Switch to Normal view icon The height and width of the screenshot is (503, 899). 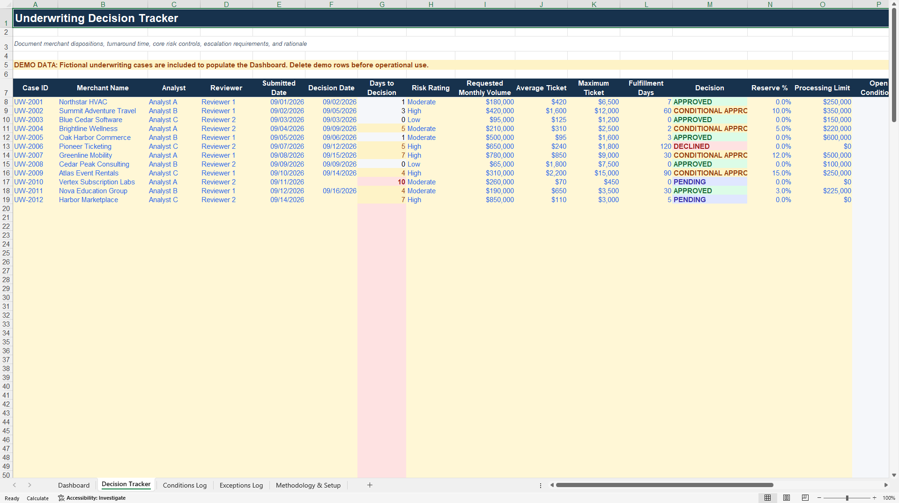(x=767, y=498)
